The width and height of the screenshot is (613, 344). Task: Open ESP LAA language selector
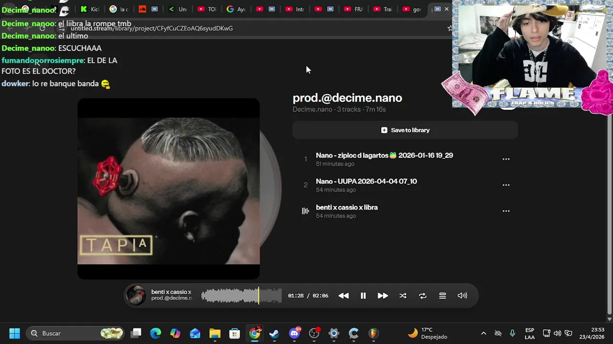pyautogui.click(x=530, y=333)
